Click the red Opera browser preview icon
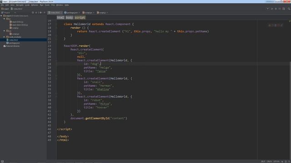The width and height of the screenshot is (291, 163). coord(279,25)
